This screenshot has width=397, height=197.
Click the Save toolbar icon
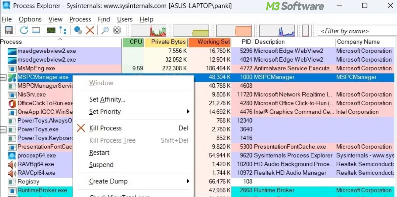[8, 31]
